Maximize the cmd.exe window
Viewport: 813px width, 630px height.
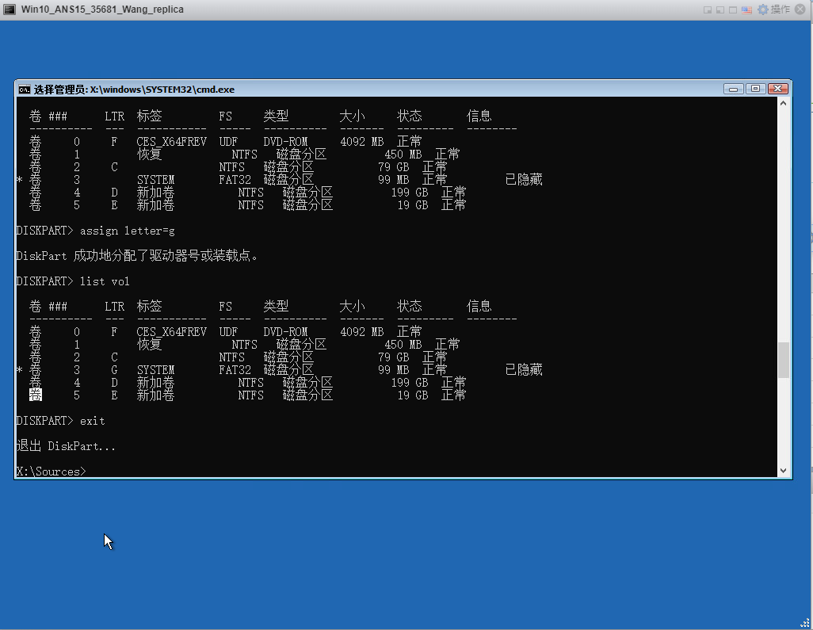coord(755,90)
